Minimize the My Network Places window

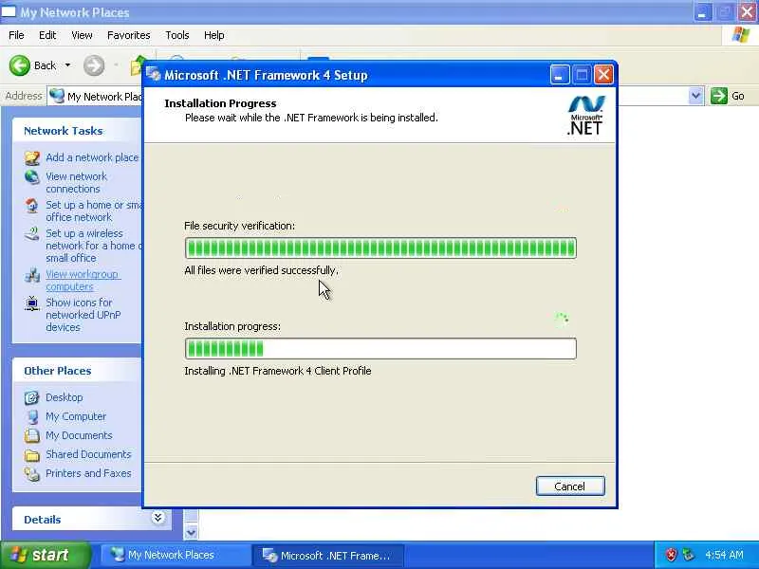[702, 12]
